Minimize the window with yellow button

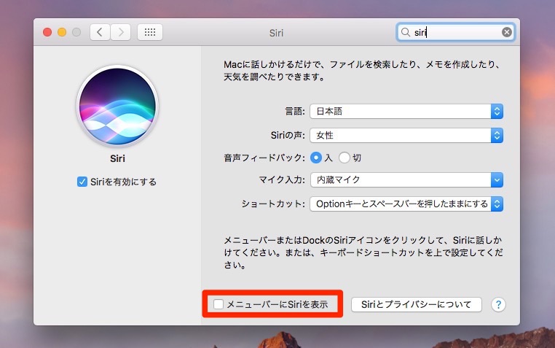click(62, 32)
